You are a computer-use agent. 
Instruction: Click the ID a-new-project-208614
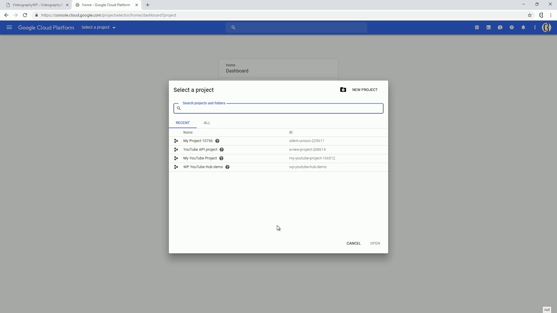307,150
